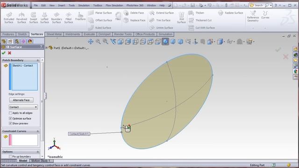Toggle Apply to all edges checkbox
Screen dimensions: 299x168
[x=10, y=113]
